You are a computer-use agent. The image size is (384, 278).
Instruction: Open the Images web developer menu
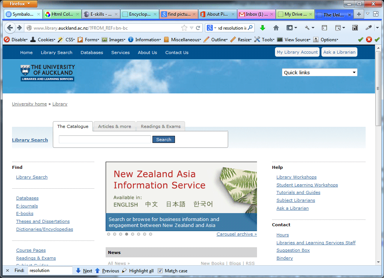pos(114,39)
